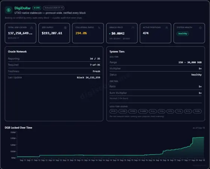Click the Reporting row label
The image size is (210, 169).
pyautogui.click(x=14, y=59)
